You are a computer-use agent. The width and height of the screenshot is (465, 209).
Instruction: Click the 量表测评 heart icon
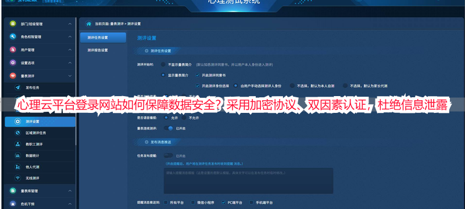pyautogui.click(x=13, y=76)
